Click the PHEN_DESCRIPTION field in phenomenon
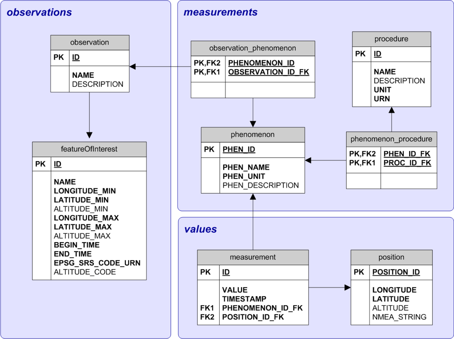This screenshot has height=339, width=454. (261, 185)
